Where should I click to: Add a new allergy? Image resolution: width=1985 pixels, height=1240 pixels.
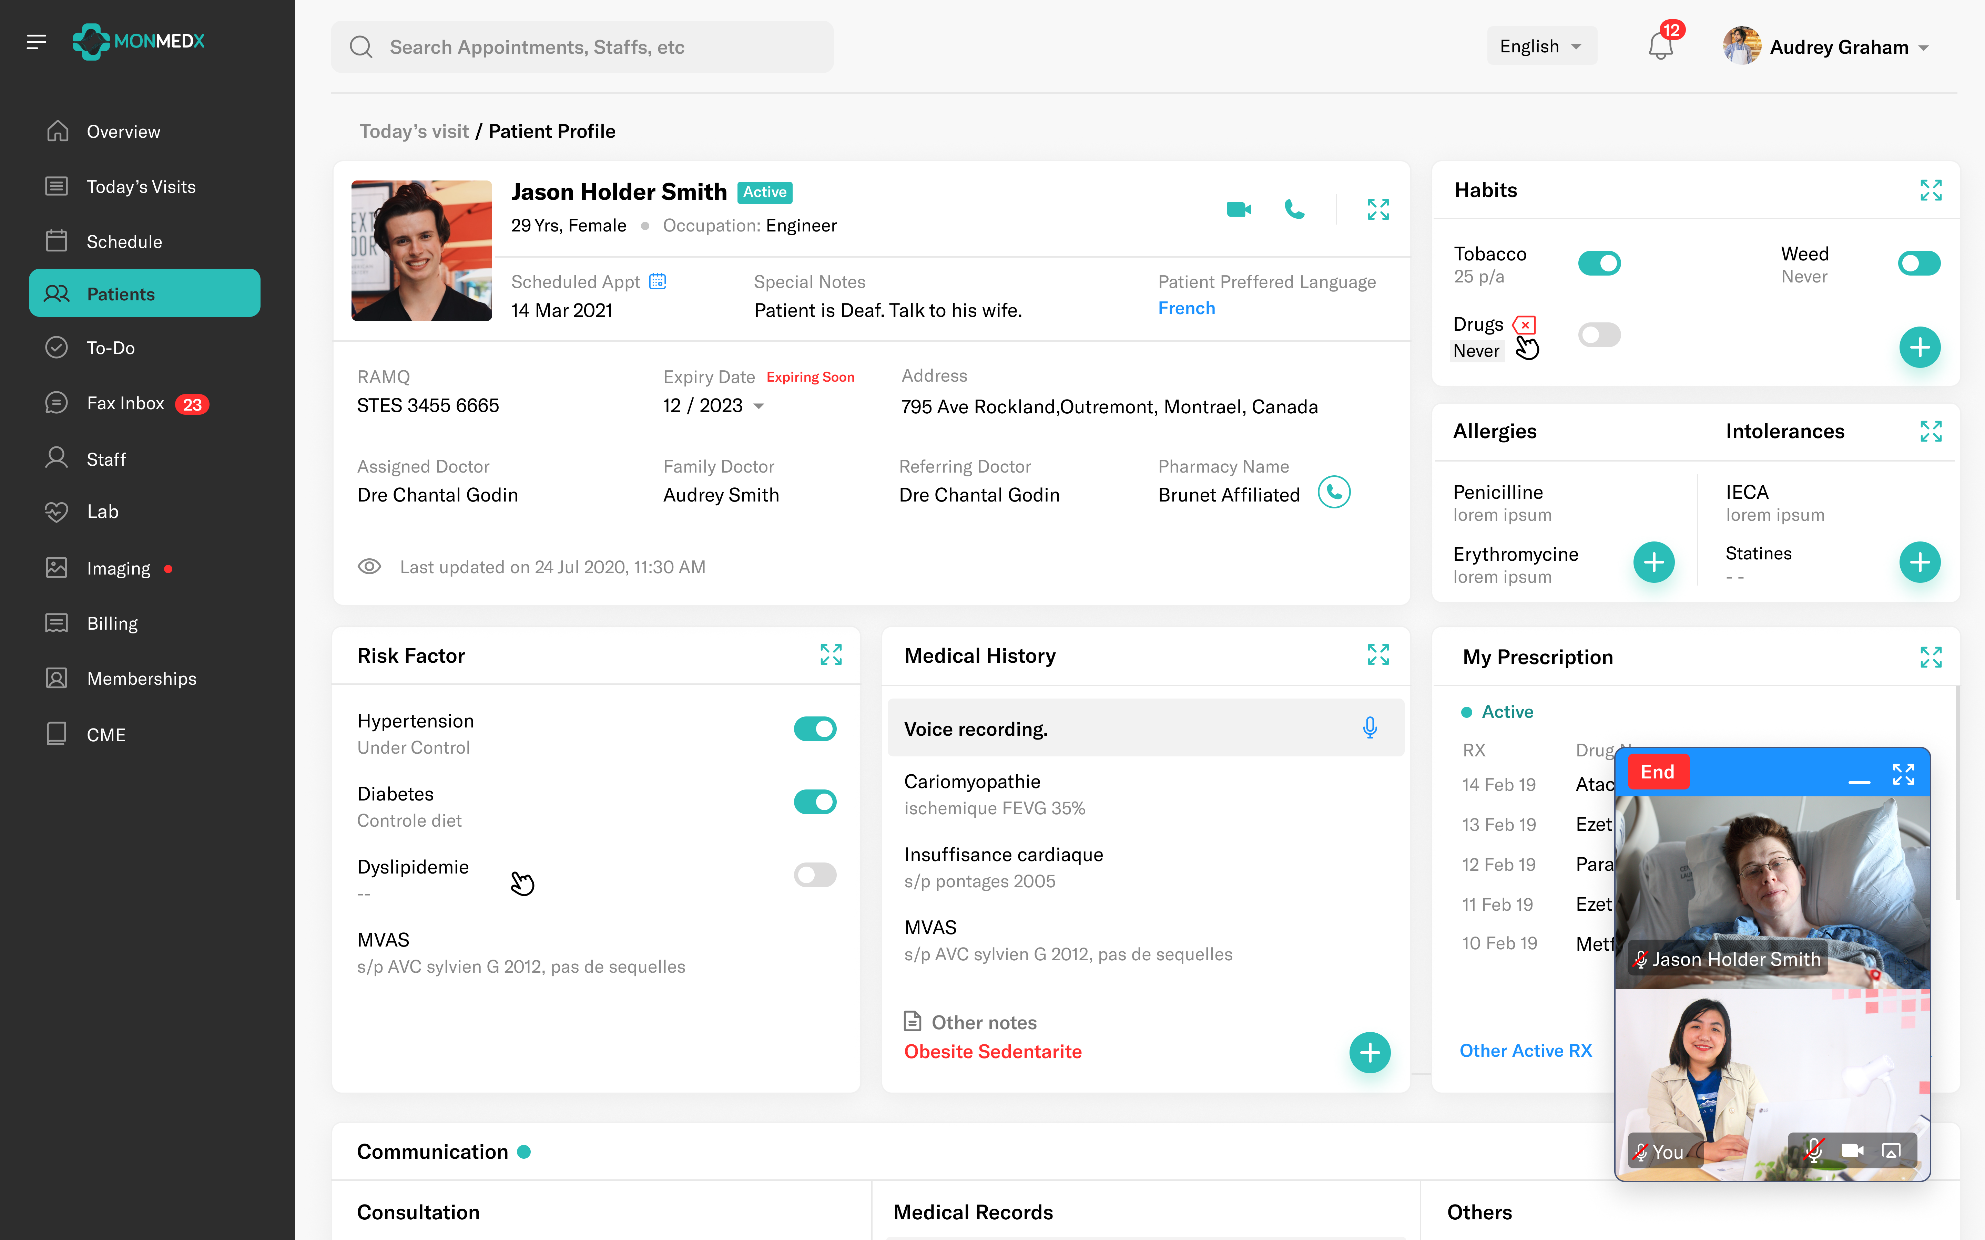(x=1653, y=562)
